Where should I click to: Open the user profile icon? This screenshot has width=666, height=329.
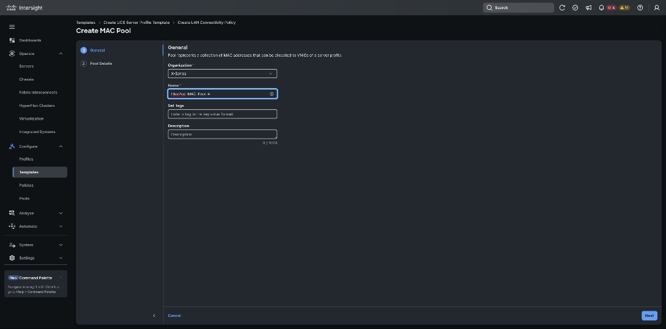click(x=656, y=8)
